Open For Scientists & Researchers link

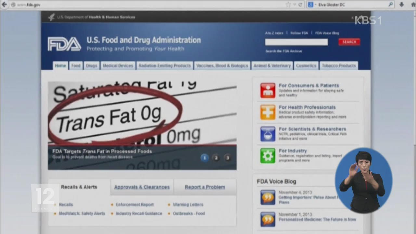click(x=312, y=129)
